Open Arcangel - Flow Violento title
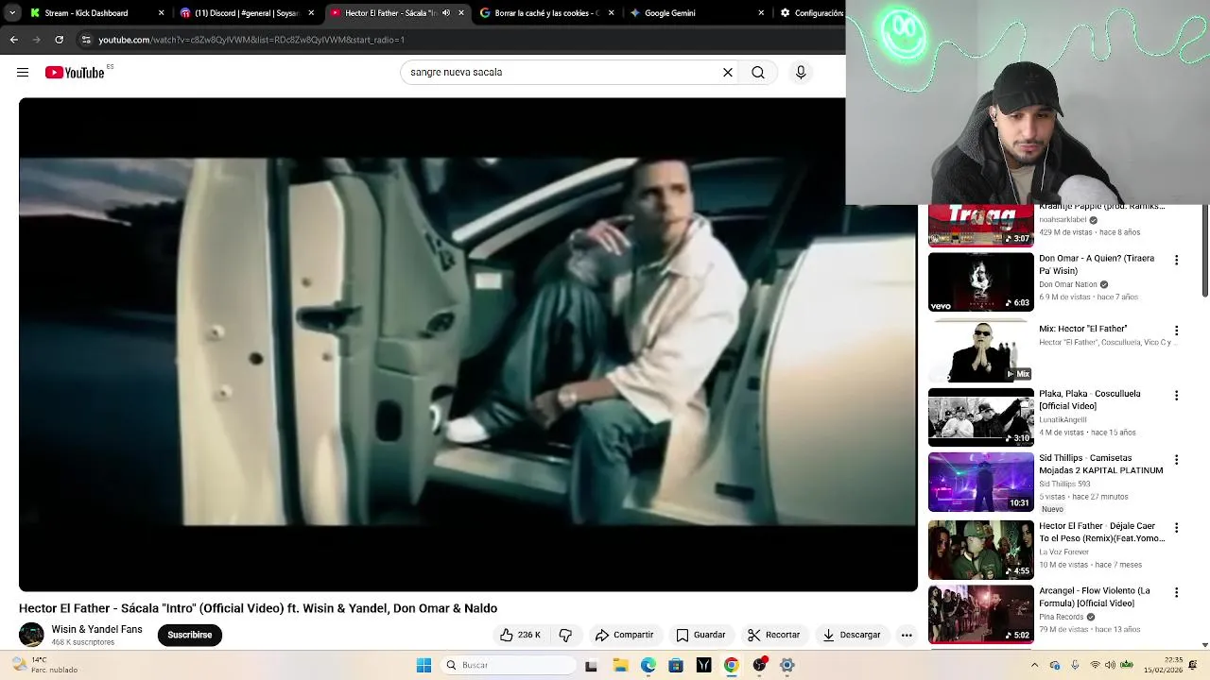 1095,597
